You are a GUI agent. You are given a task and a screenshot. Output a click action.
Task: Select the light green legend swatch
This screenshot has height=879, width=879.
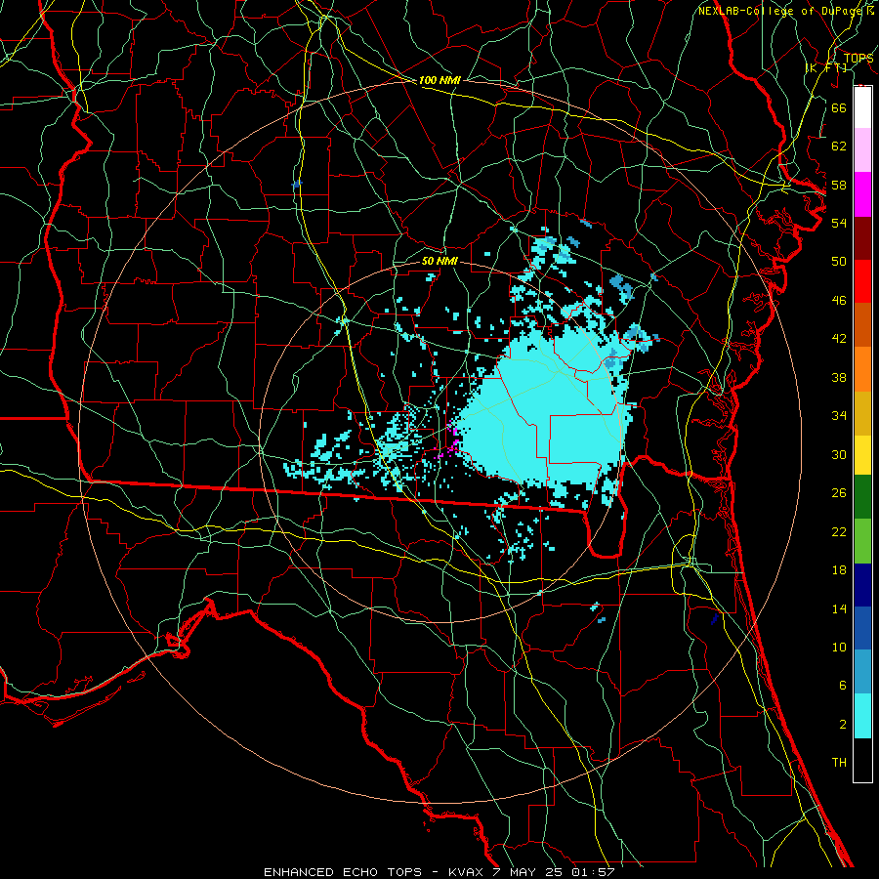pyautogui.click(x=862, y=540)
